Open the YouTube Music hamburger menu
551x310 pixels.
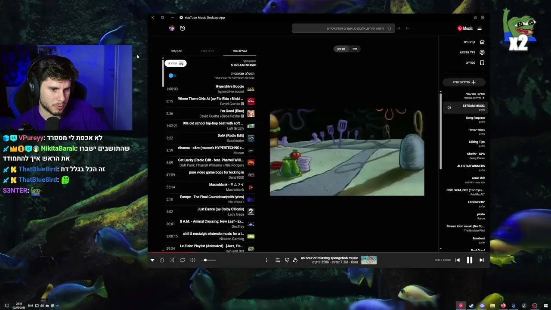coord(480,28)
